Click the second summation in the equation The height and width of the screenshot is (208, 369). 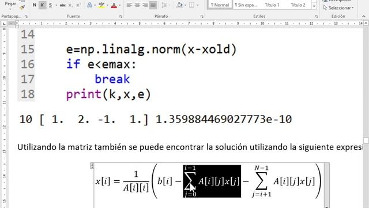pyautogui.click(x=284, y=181)
